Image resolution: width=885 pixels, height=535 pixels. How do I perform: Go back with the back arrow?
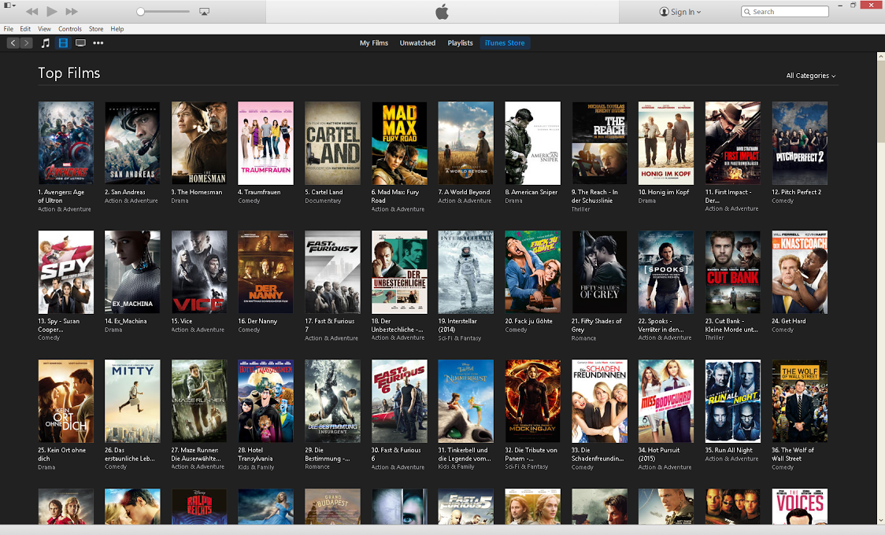[x=13, y=42]
